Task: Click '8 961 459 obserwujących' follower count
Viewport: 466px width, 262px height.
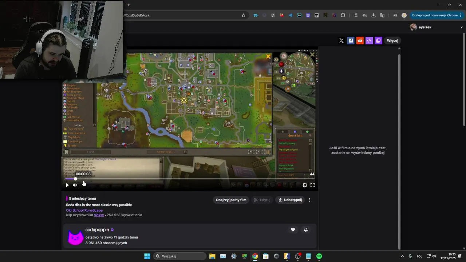Action: point(106,243)
